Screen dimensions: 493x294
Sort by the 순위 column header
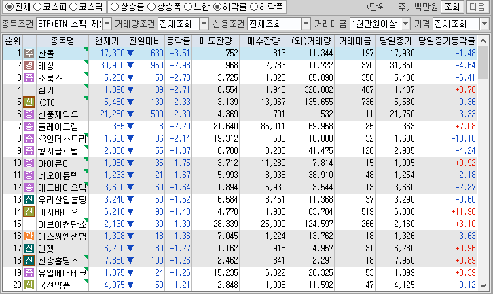pyautogui.click(x=13, y=41)
